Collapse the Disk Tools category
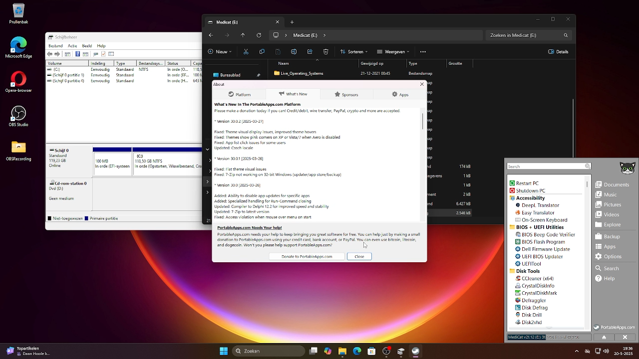Screen dimensions: 639x359 [525, 271]
